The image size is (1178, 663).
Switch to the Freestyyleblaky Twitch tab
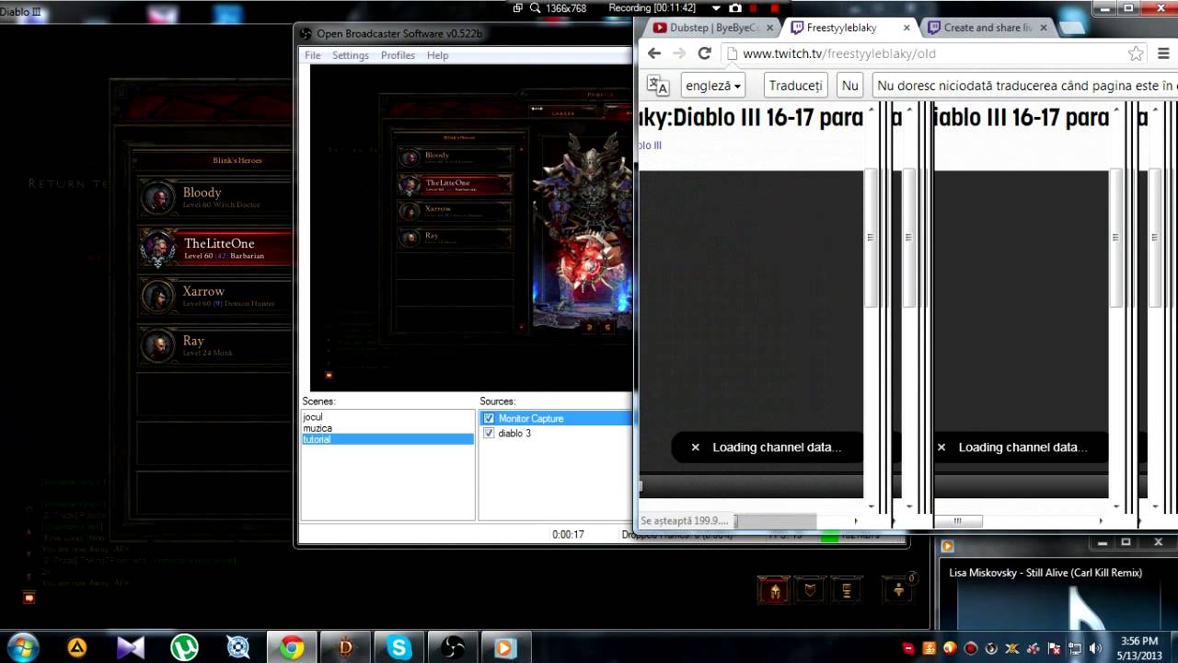(x=841, y=28)
